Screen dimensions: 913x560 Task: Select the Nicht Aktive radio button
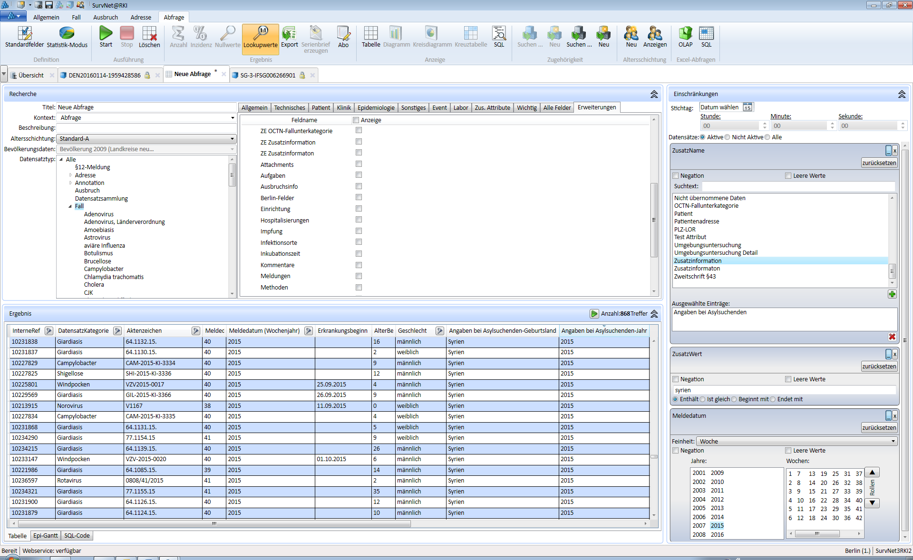727,137
